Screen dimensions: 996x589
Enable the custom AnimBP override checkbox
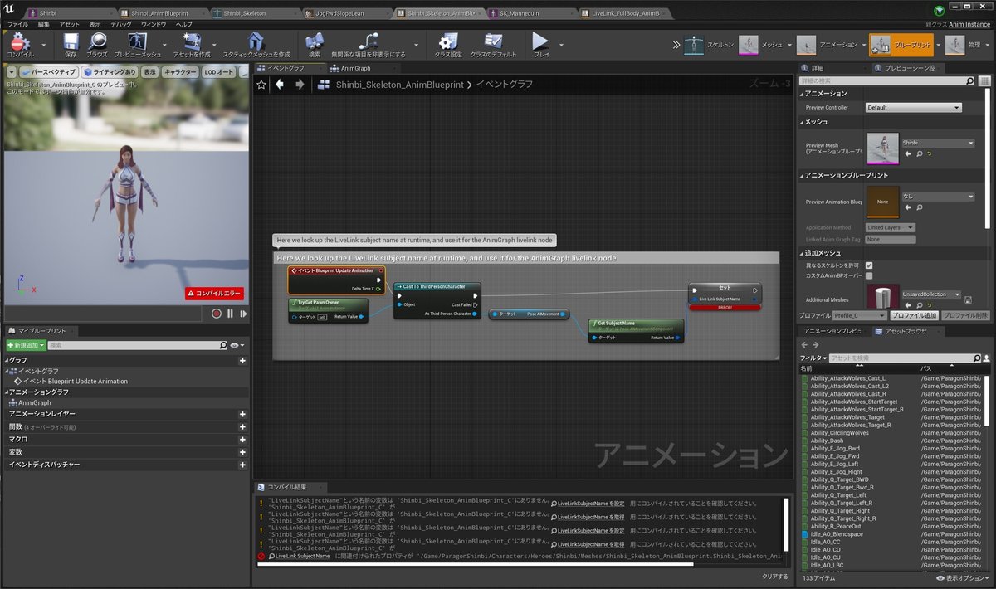coord(868,275)
